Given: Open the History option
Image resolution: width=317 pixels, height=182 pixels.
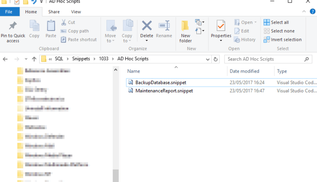Looking at the screenshot, I should click(245, 39).
